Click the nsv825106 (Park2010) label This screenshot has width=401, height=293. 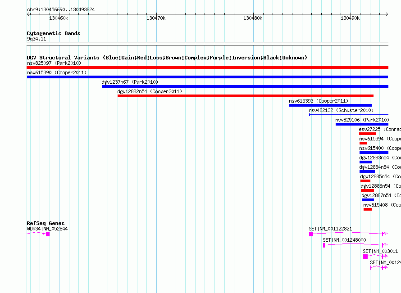pos(362,120)
